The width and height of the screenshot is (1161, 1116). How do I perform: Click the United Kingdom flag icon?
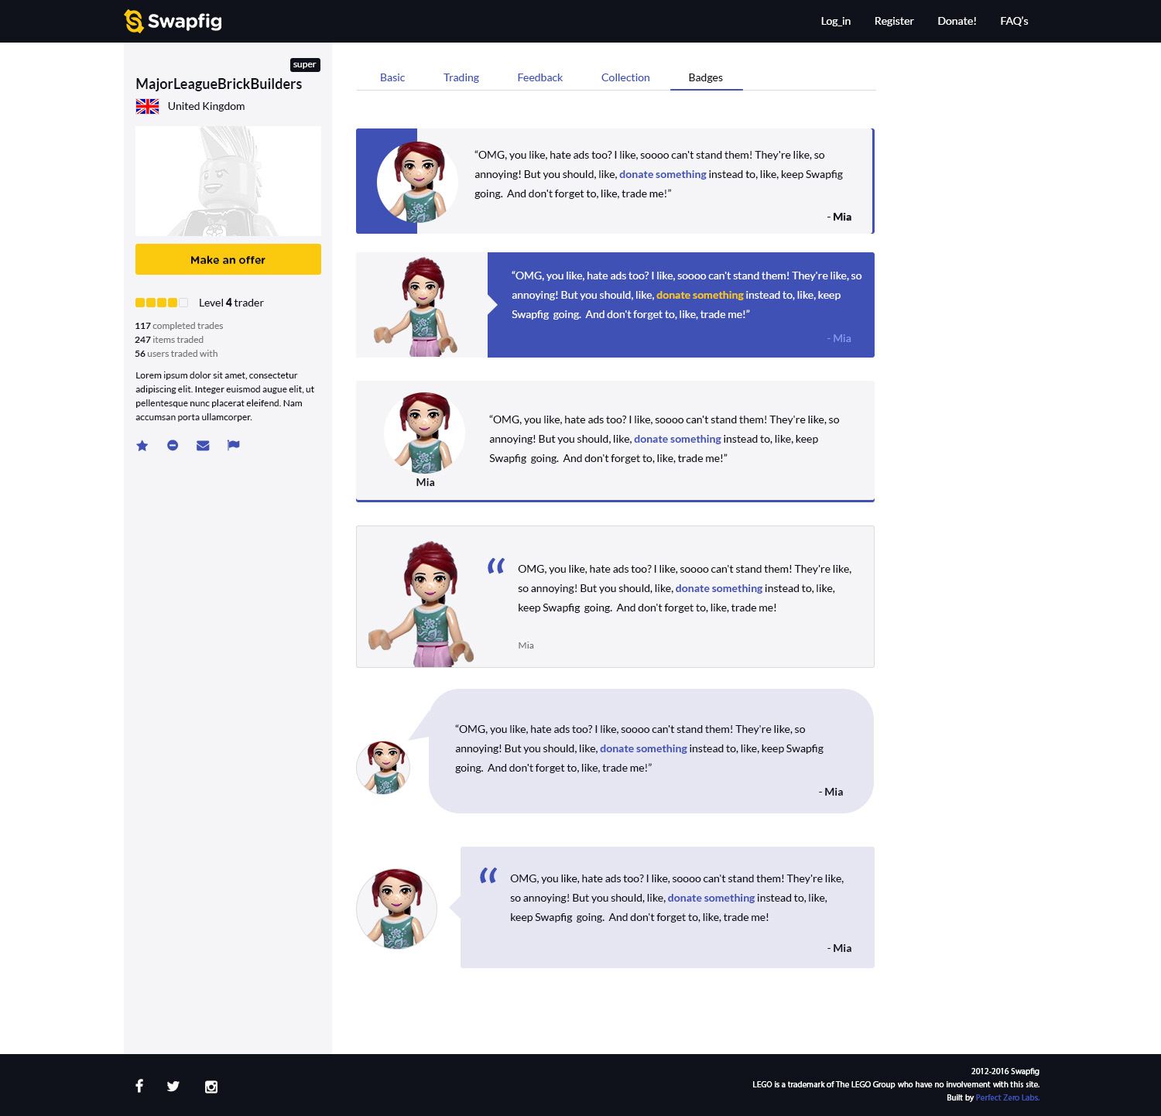(x=147, y=107)
